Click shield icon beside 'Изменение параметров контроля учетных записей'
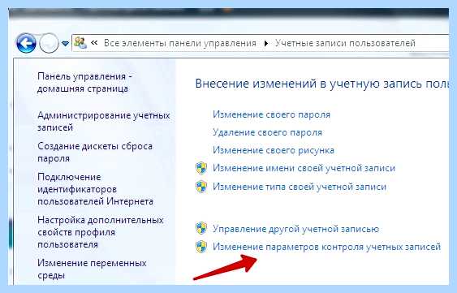 click(201, 247)
